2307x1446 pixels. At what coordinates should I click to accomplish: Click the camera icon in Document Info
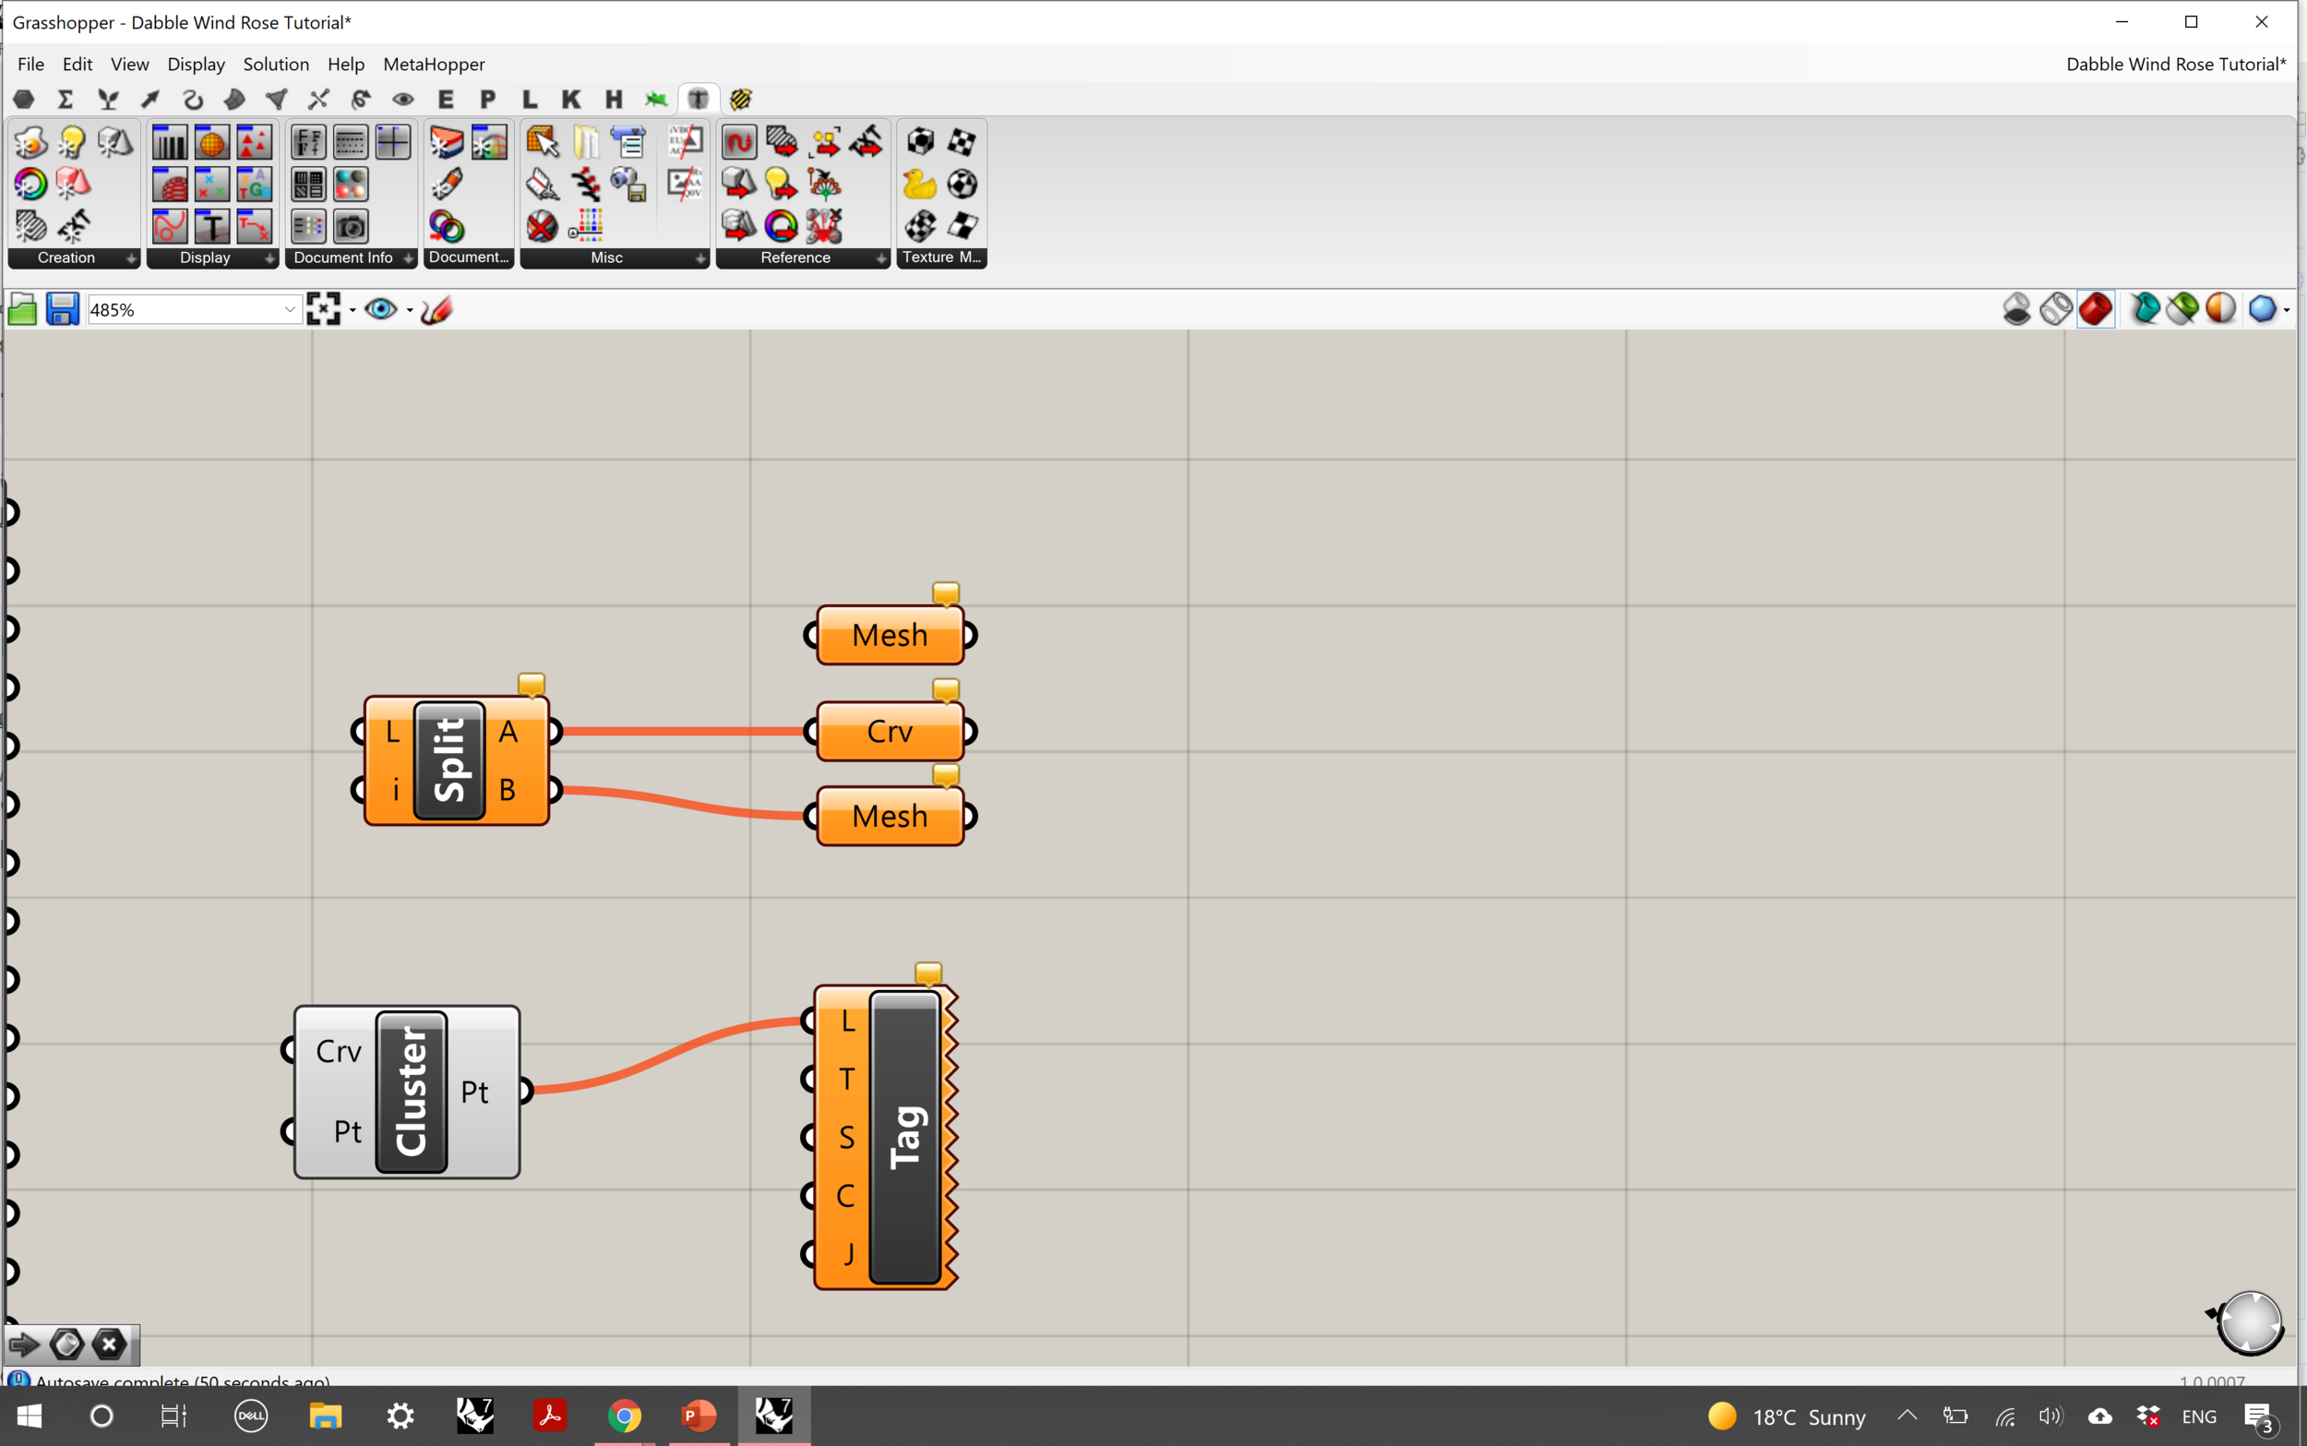(351, 227)
